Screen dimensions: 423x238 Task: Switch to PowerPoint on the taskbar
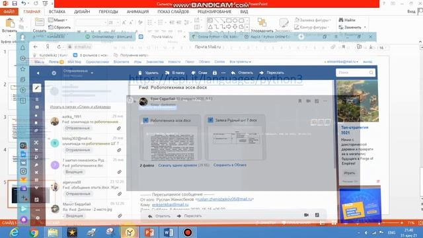coord(149,232)
